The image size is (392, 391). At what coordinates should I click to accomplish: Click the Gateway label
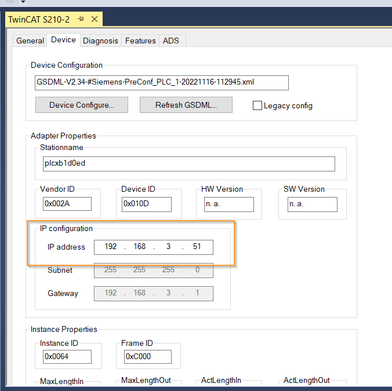[x=63, y=293]
